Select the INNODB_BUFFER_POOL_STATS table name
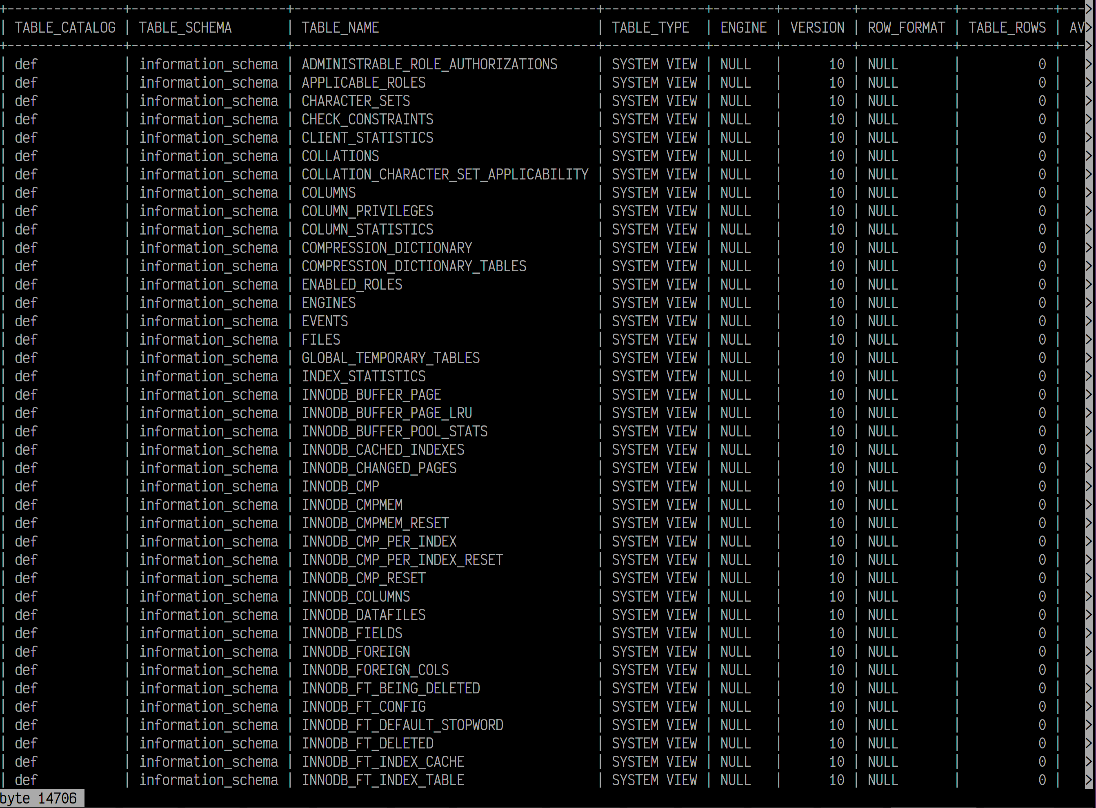Viewport: 1096px width, 808px height. coord(395,432)
